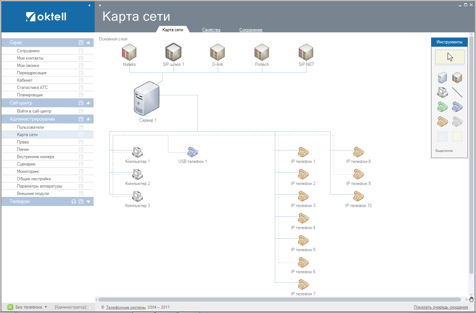Open the Без телефона status dropdown

[x=46, y=307]
